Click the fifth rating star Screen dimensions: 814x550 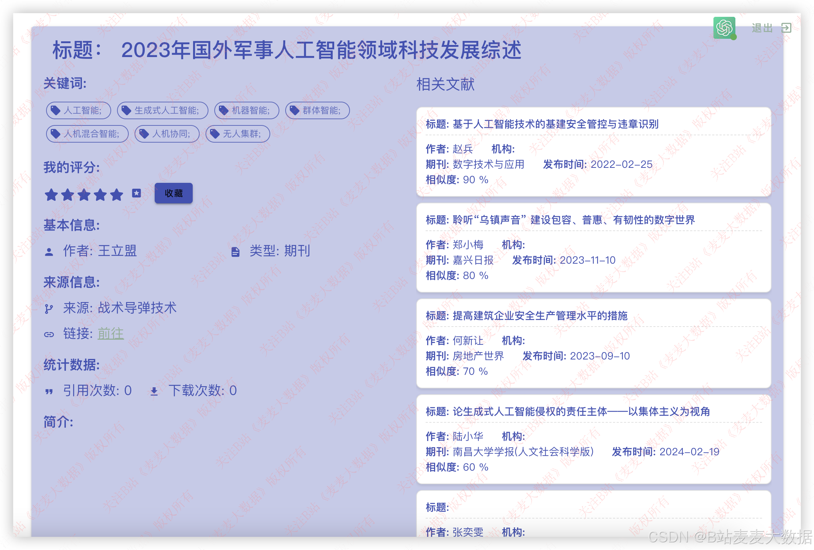pyautogui.click(x=117, y=195)
